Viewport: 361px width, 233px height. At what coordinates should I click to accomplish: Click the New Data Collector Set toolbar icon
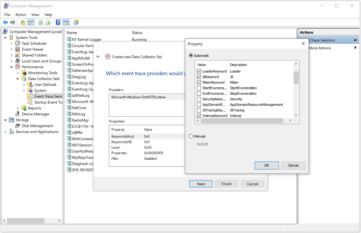pyautogui.click(x=76, y=22)
